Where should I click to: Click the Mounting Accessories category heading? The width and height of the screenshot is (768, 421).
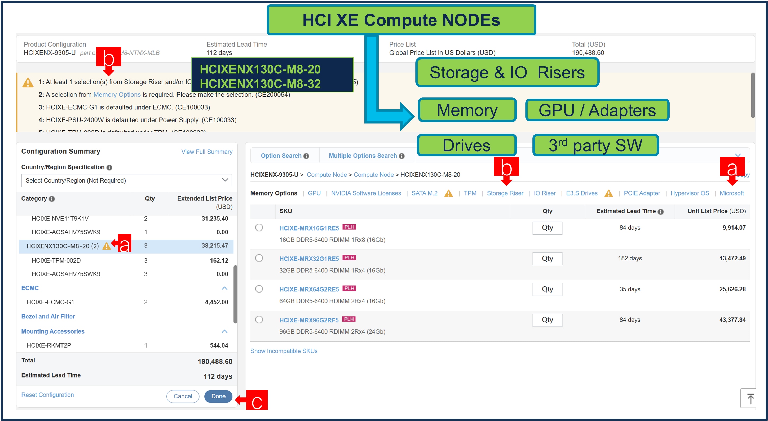pos(53,331)
